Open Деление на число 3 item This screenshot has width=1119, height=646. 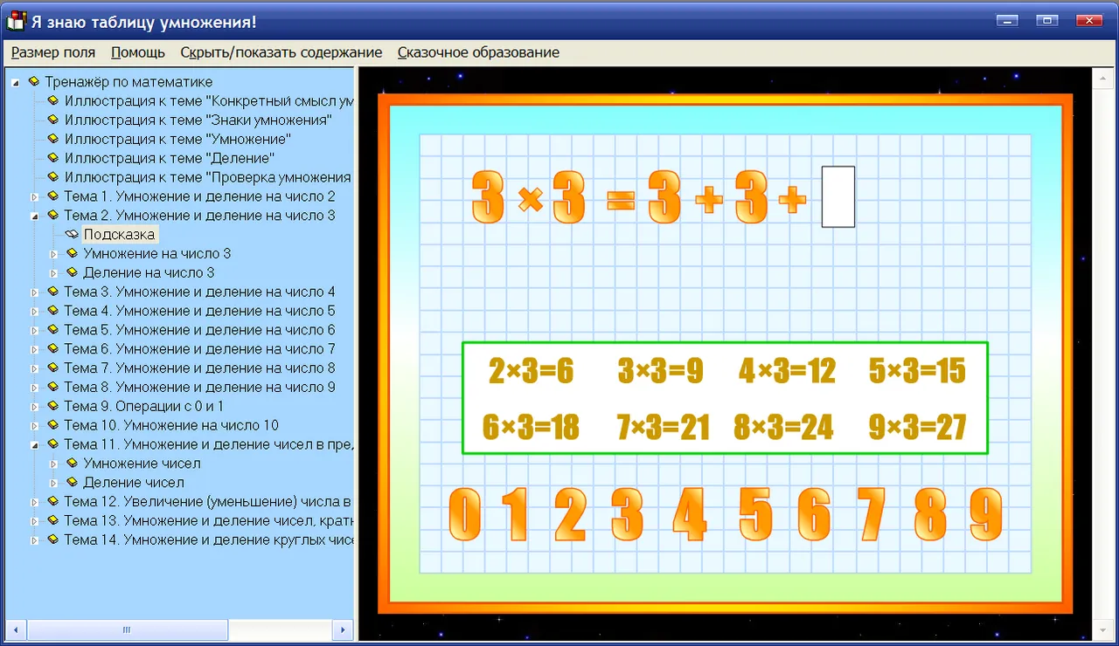(x=149, y=273)
